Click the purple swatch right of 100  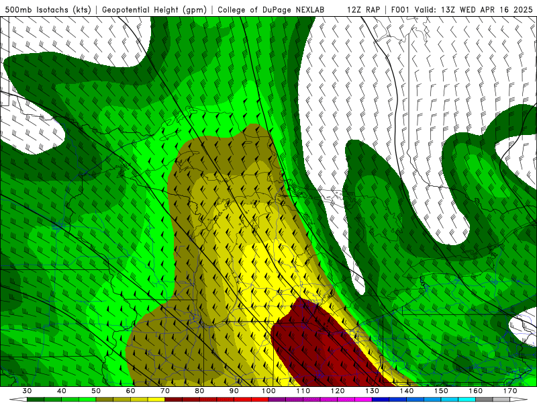click(x=277, y=400)
